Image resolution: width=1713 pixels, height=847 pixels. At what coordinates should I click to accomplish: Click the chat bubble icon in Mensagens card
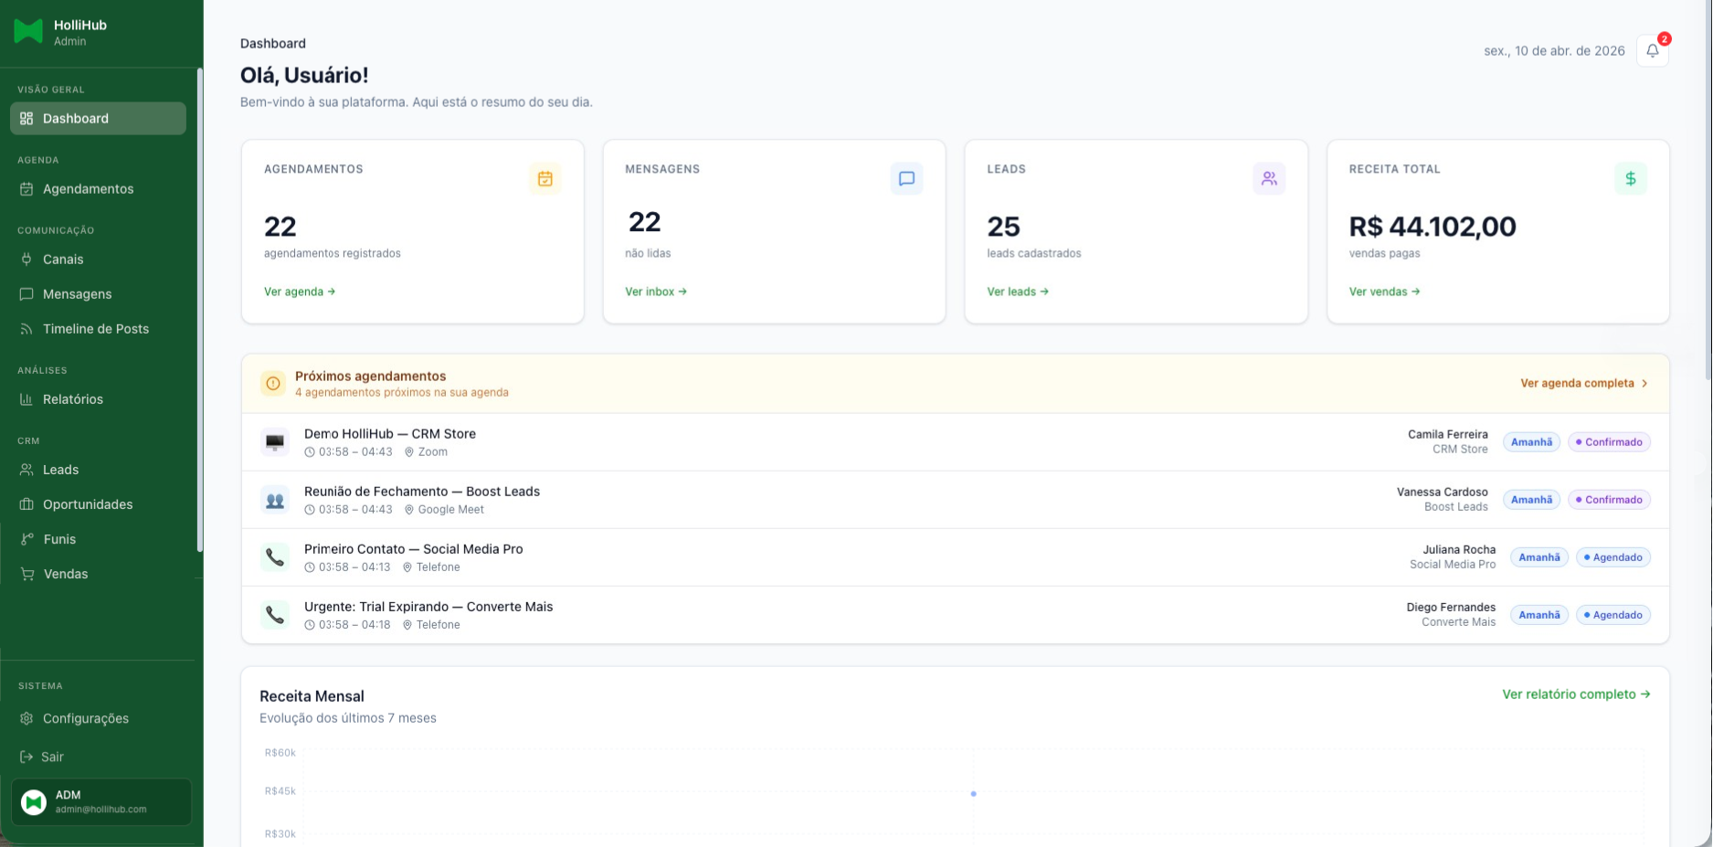click(906, 179)
